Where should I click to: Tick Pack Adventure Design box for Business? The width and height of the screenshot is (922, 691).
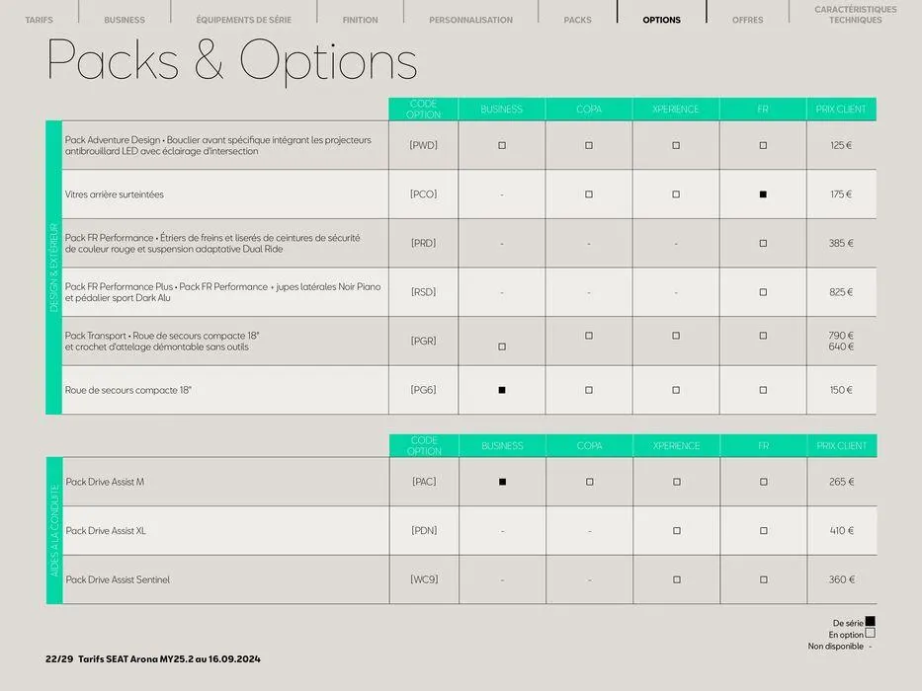click(x=501, y=145)
